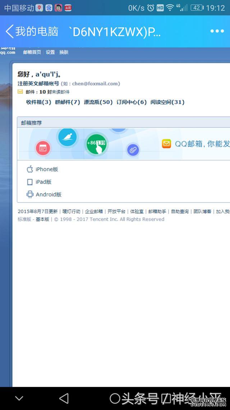This screenshot has width=230, height=410.
Task: Click 暖灯行动 footer link
Action: 72,211
